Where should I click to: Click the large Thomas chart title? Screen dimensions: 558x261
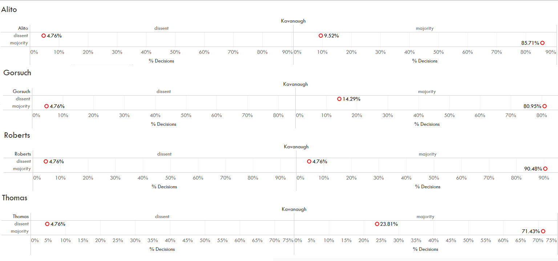(15, 198)
